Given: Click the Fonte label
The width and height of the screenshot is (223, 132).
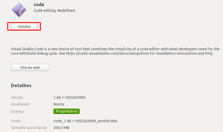Looking at the screenshot, I should [16, 121].
